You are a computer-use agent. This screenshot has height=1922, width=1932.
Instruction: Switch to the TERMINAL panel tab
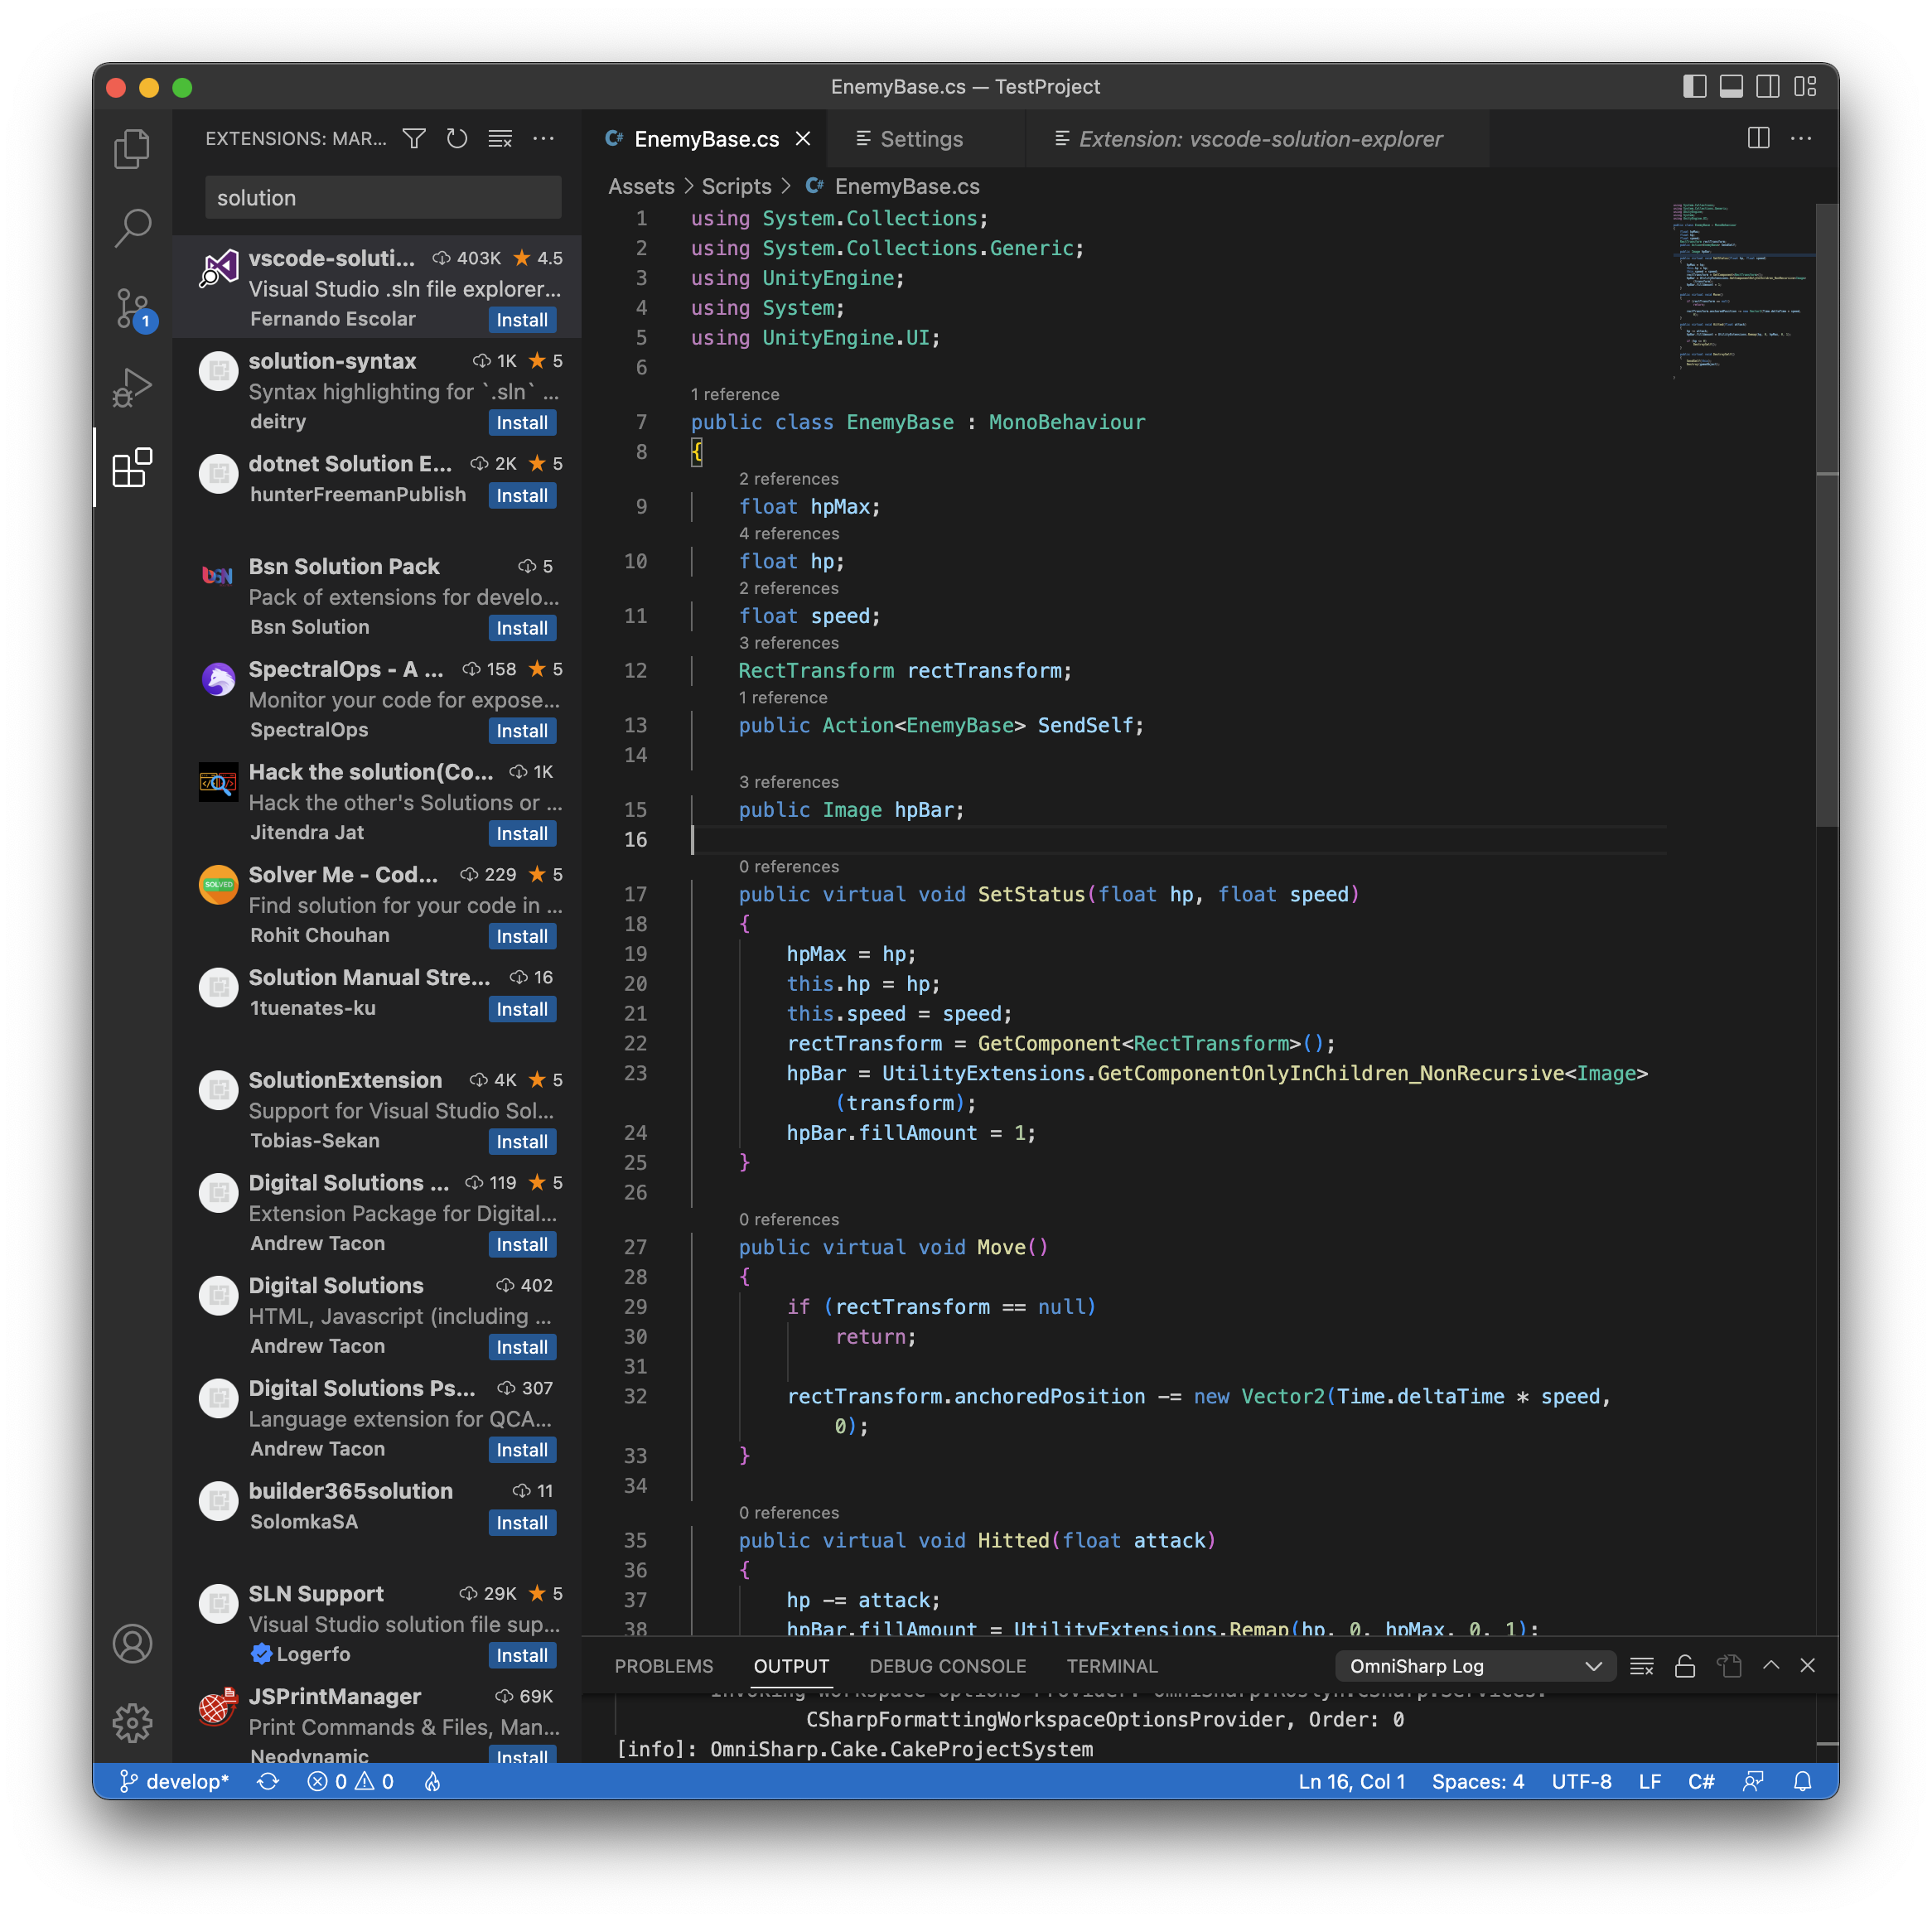tap(1111, 1666)
